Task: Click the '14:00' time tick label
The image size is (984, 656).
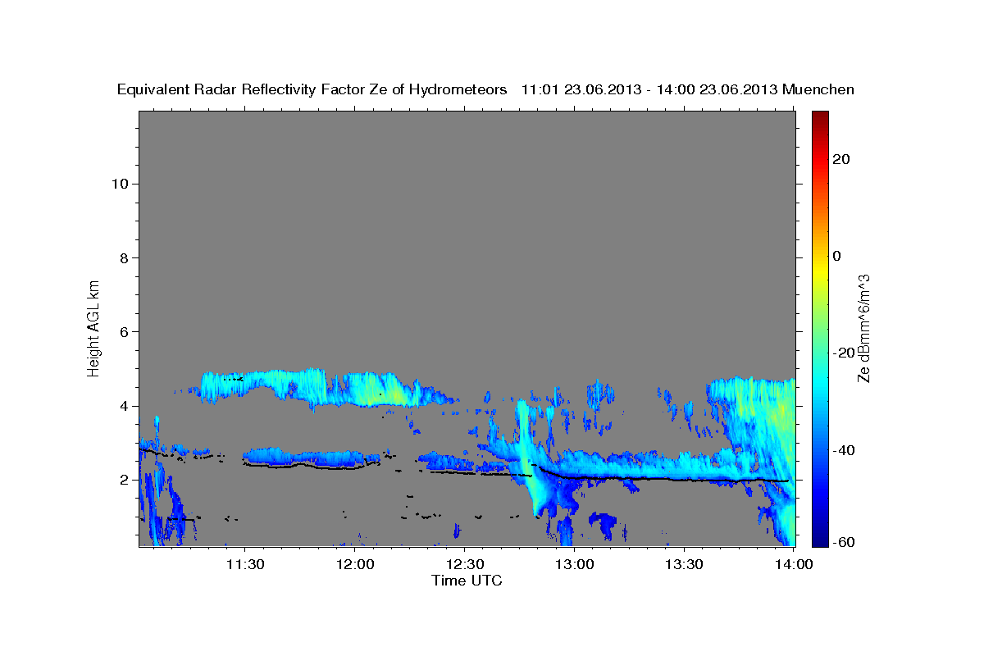Action: [x=794, y=565]
